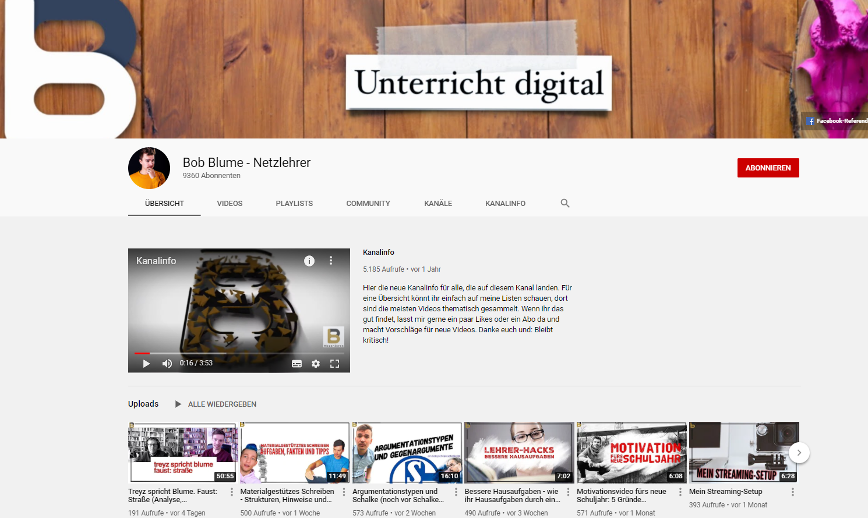This screenshot has height=519, width=868.
Task: Open the PLAYLISTS tab
Action: 294,203
